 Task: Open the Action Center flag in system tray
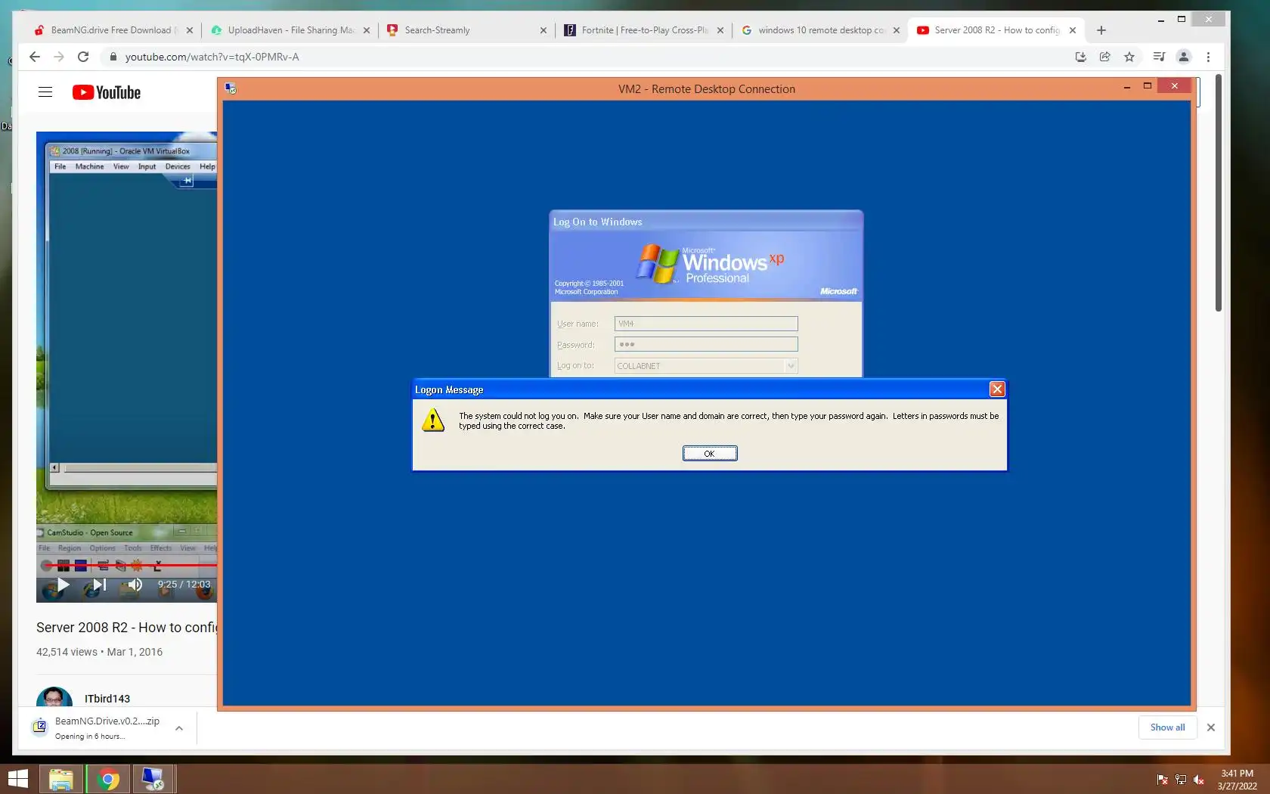[1162, 780]
